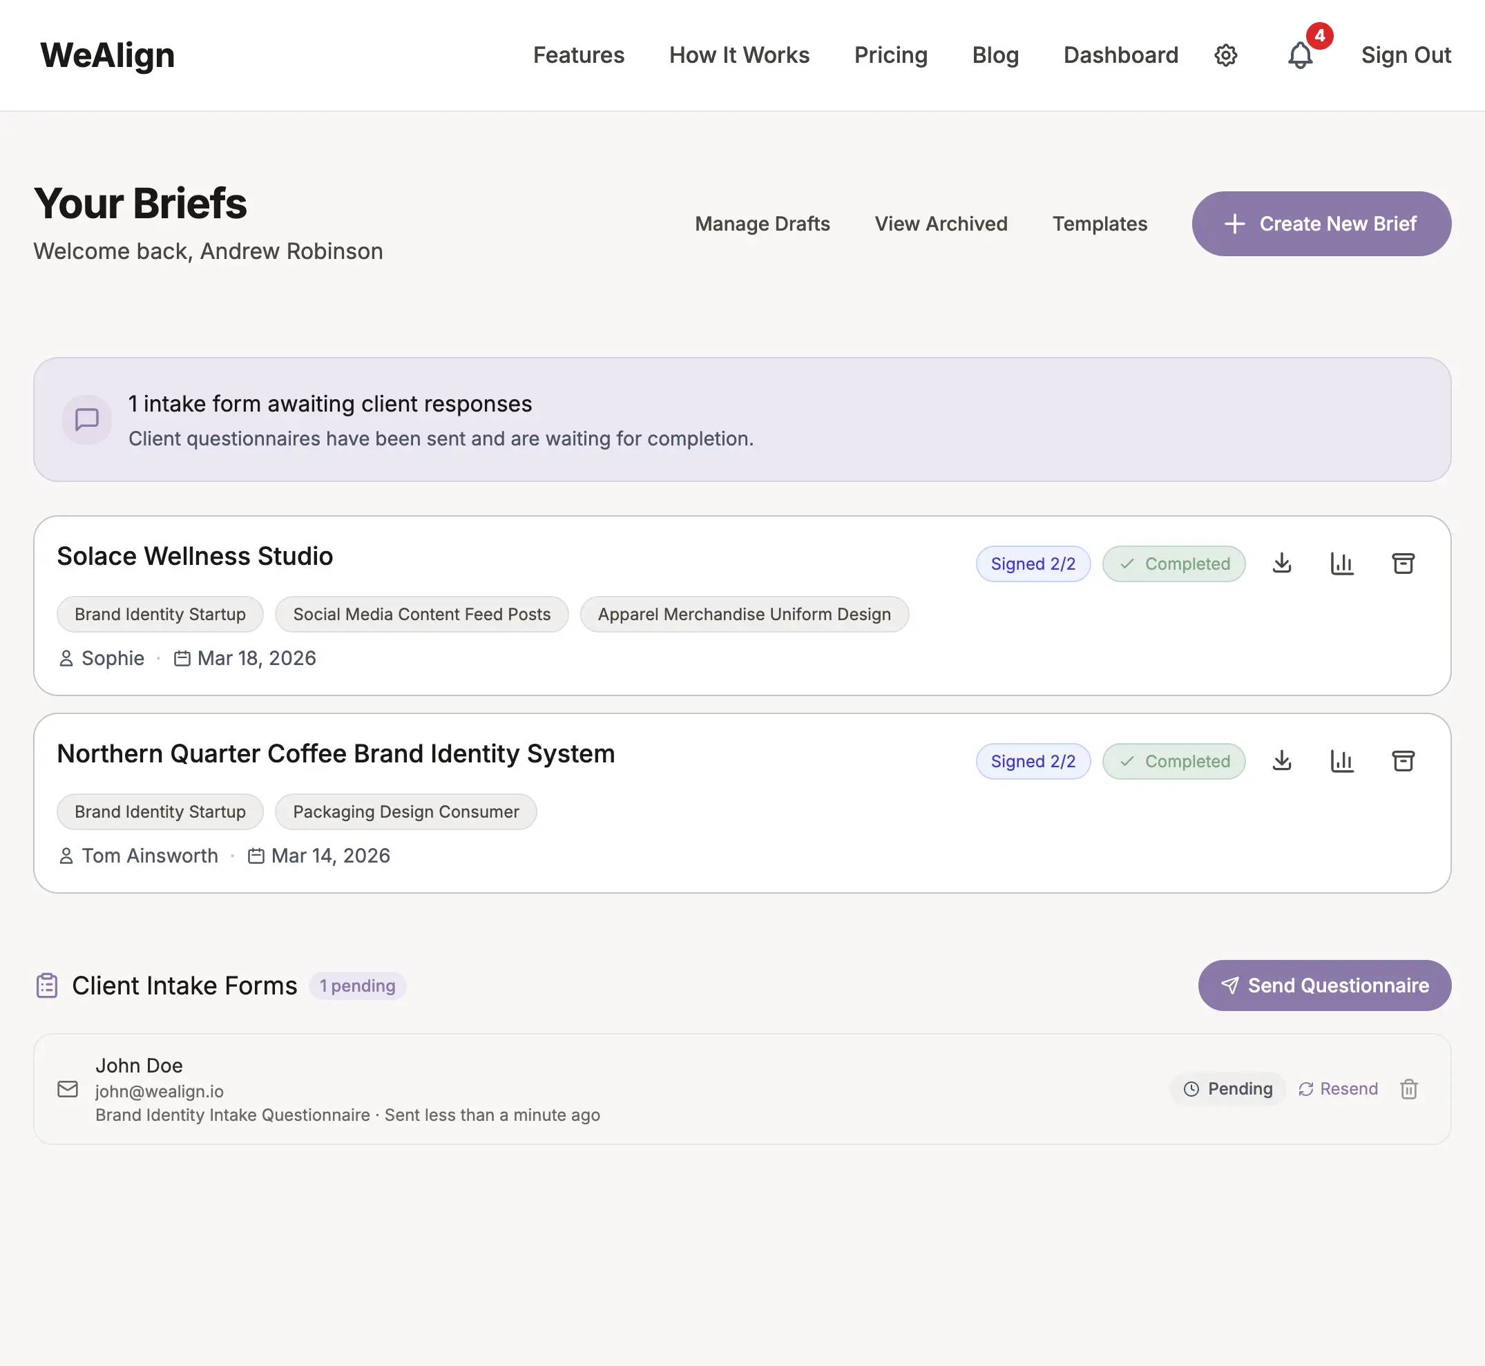
Task: Archive the Solace Wellness Studio brief
Action: click(1403, 564)
